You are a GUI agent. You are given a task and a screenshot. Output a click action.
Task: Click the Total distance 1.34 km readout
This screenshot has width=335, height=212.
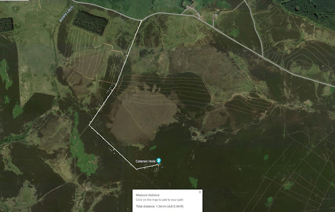pos(160,206)
